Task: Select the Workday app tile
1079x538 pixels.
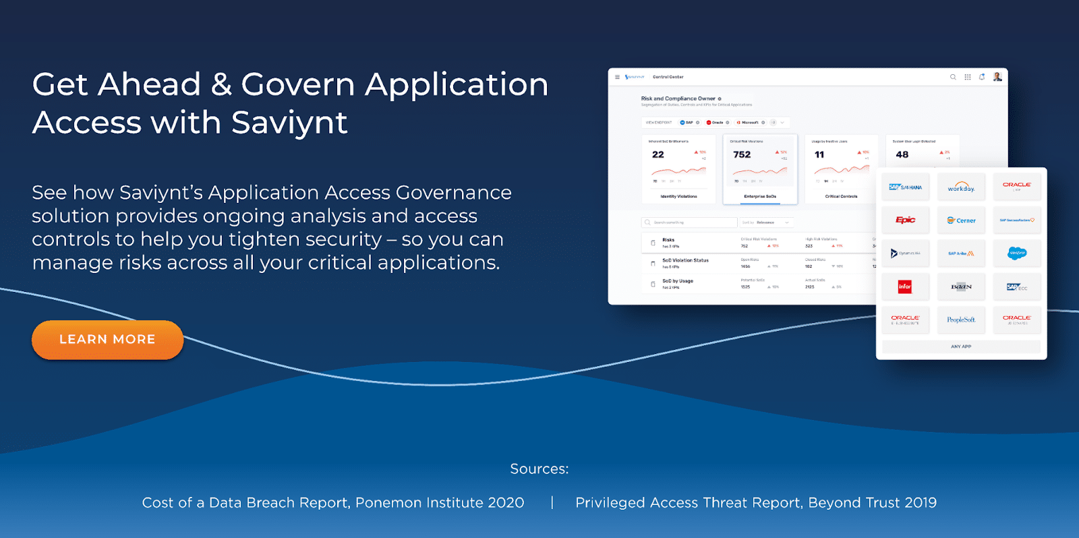Action: pyautogui.click(x=961, y=187)
